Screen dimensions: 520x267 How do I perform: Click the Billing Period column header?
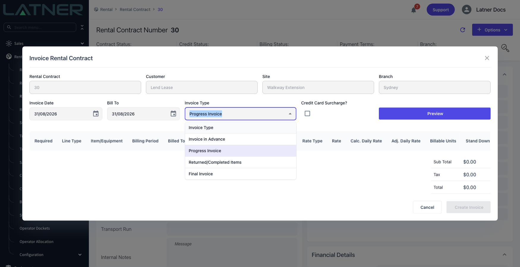point(145,141)
